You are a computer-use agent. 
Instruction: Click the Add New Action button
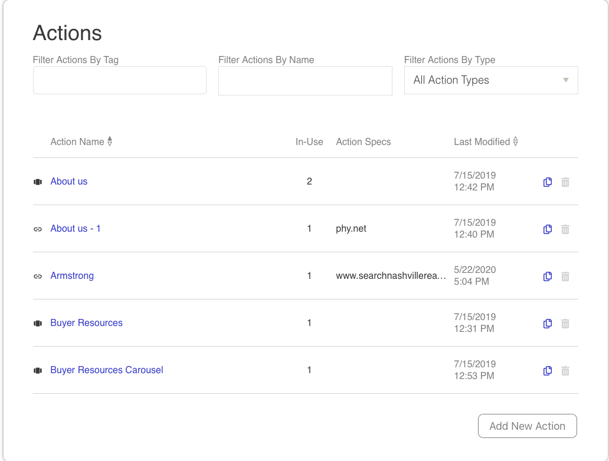[x=527, y=426]
